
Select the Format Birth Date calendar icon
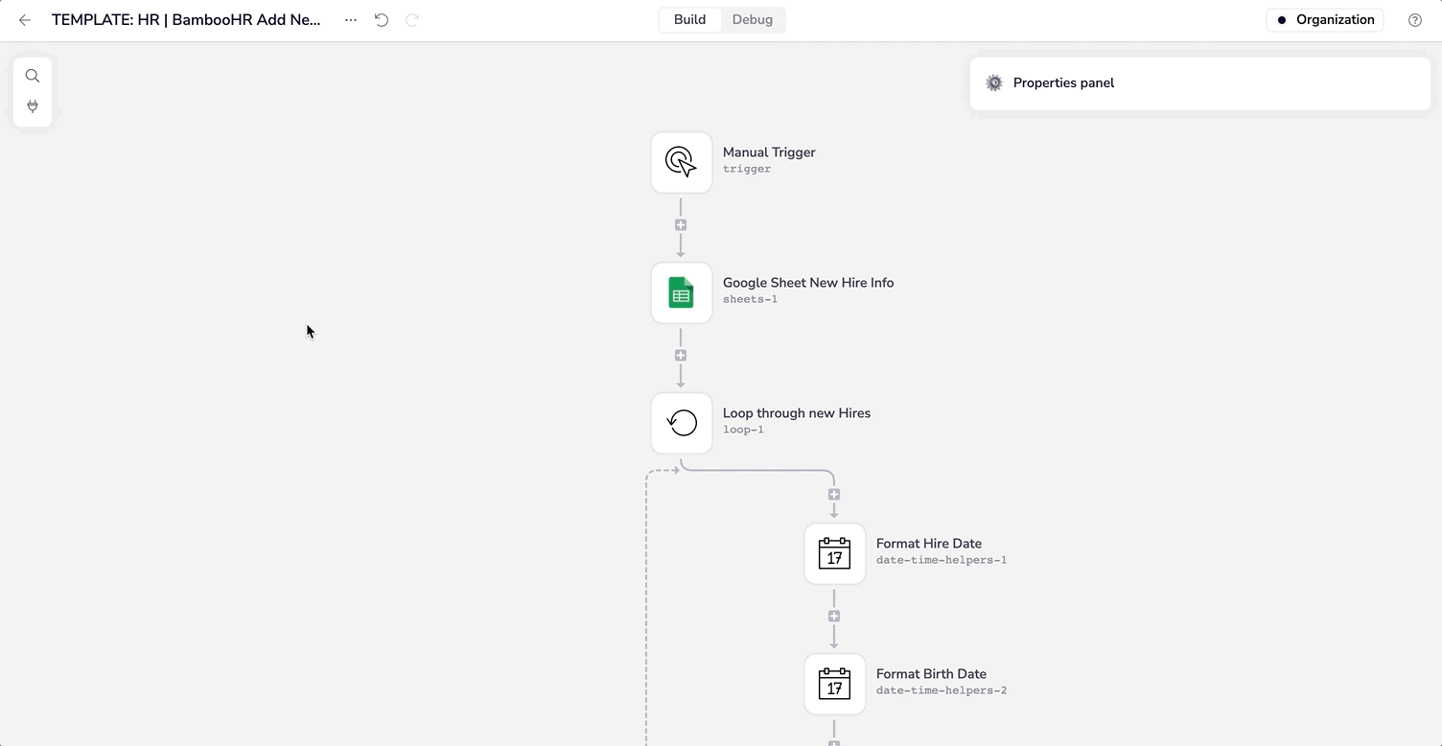click(834, 684)
